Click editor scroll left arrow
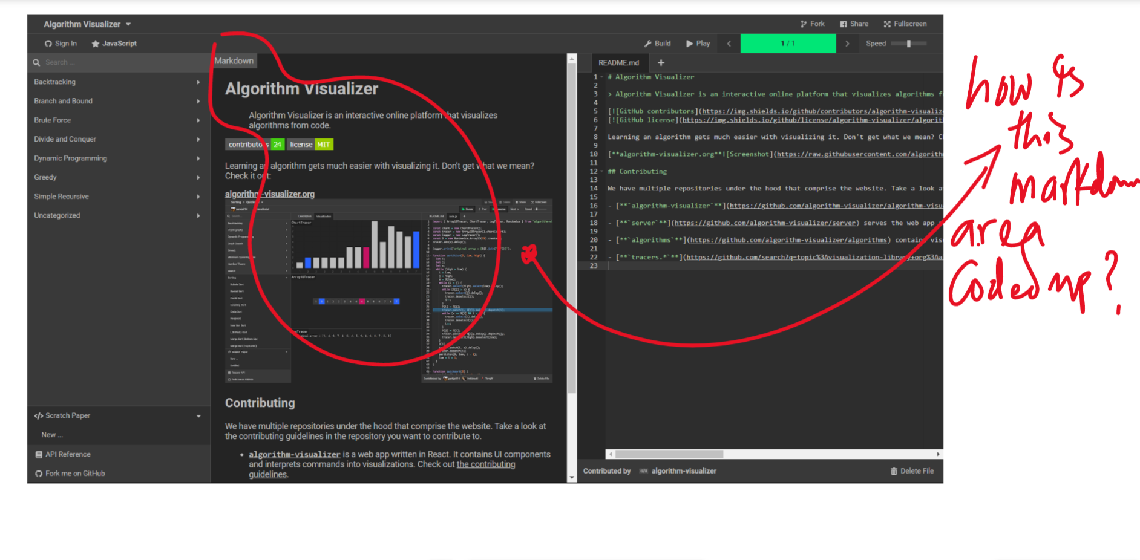 [611, 454]
